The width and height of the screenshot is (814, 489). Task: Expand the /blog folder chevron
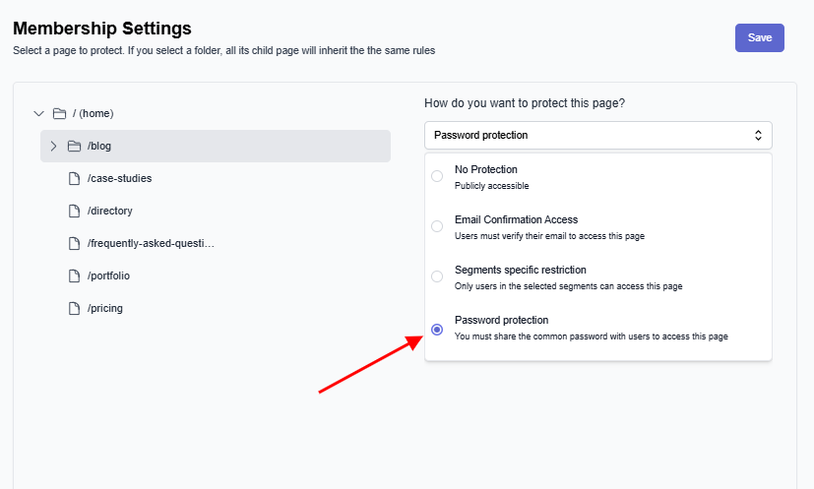point(53,146)
